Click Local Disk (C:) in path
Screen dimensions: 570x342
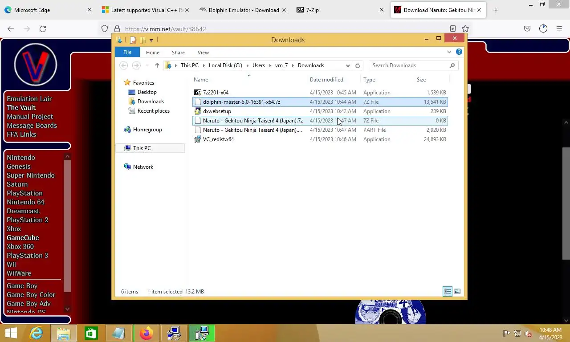(225, 65)
